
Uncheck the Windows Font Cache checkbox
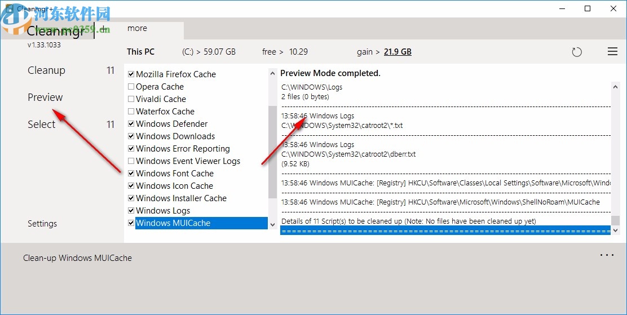coord(131,174)
